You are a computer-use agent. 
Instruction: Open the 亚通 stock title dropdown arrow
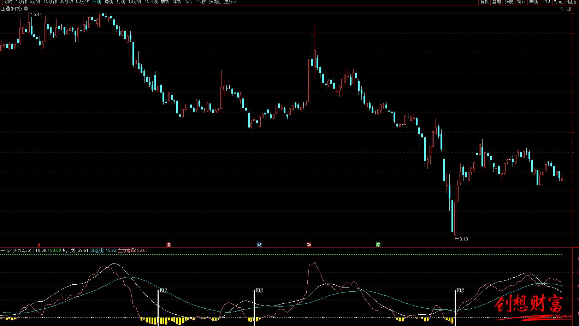point(26,8)
